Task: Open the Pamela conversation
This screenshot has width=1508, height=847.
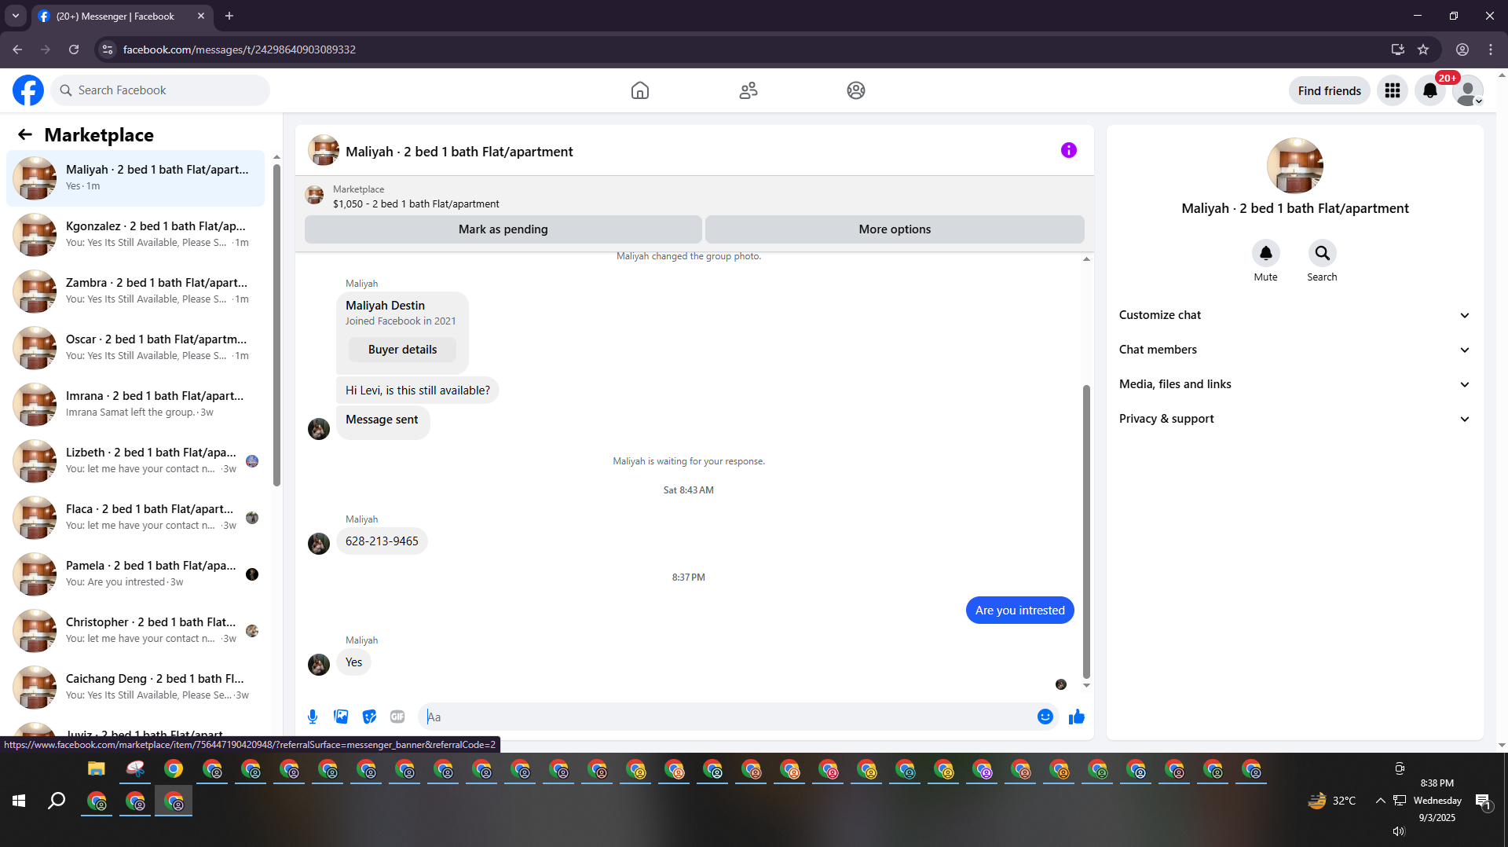Action: pyautogui.click(x=136, y=574)
